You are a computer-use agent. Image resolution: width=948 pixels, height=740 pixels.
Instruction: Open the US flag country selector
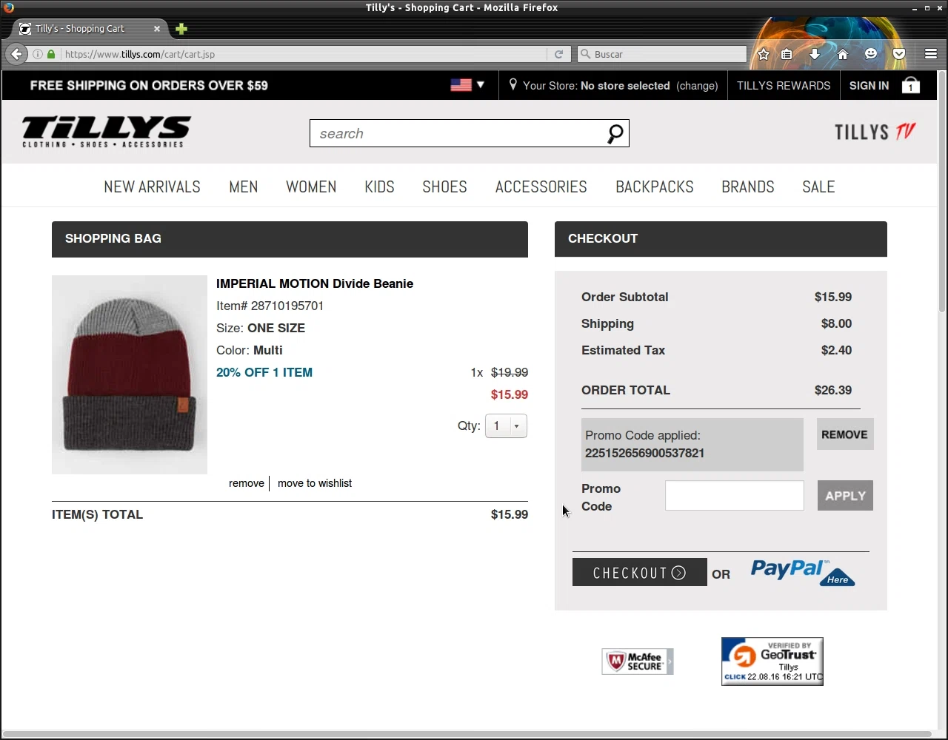tap(467, 85)
